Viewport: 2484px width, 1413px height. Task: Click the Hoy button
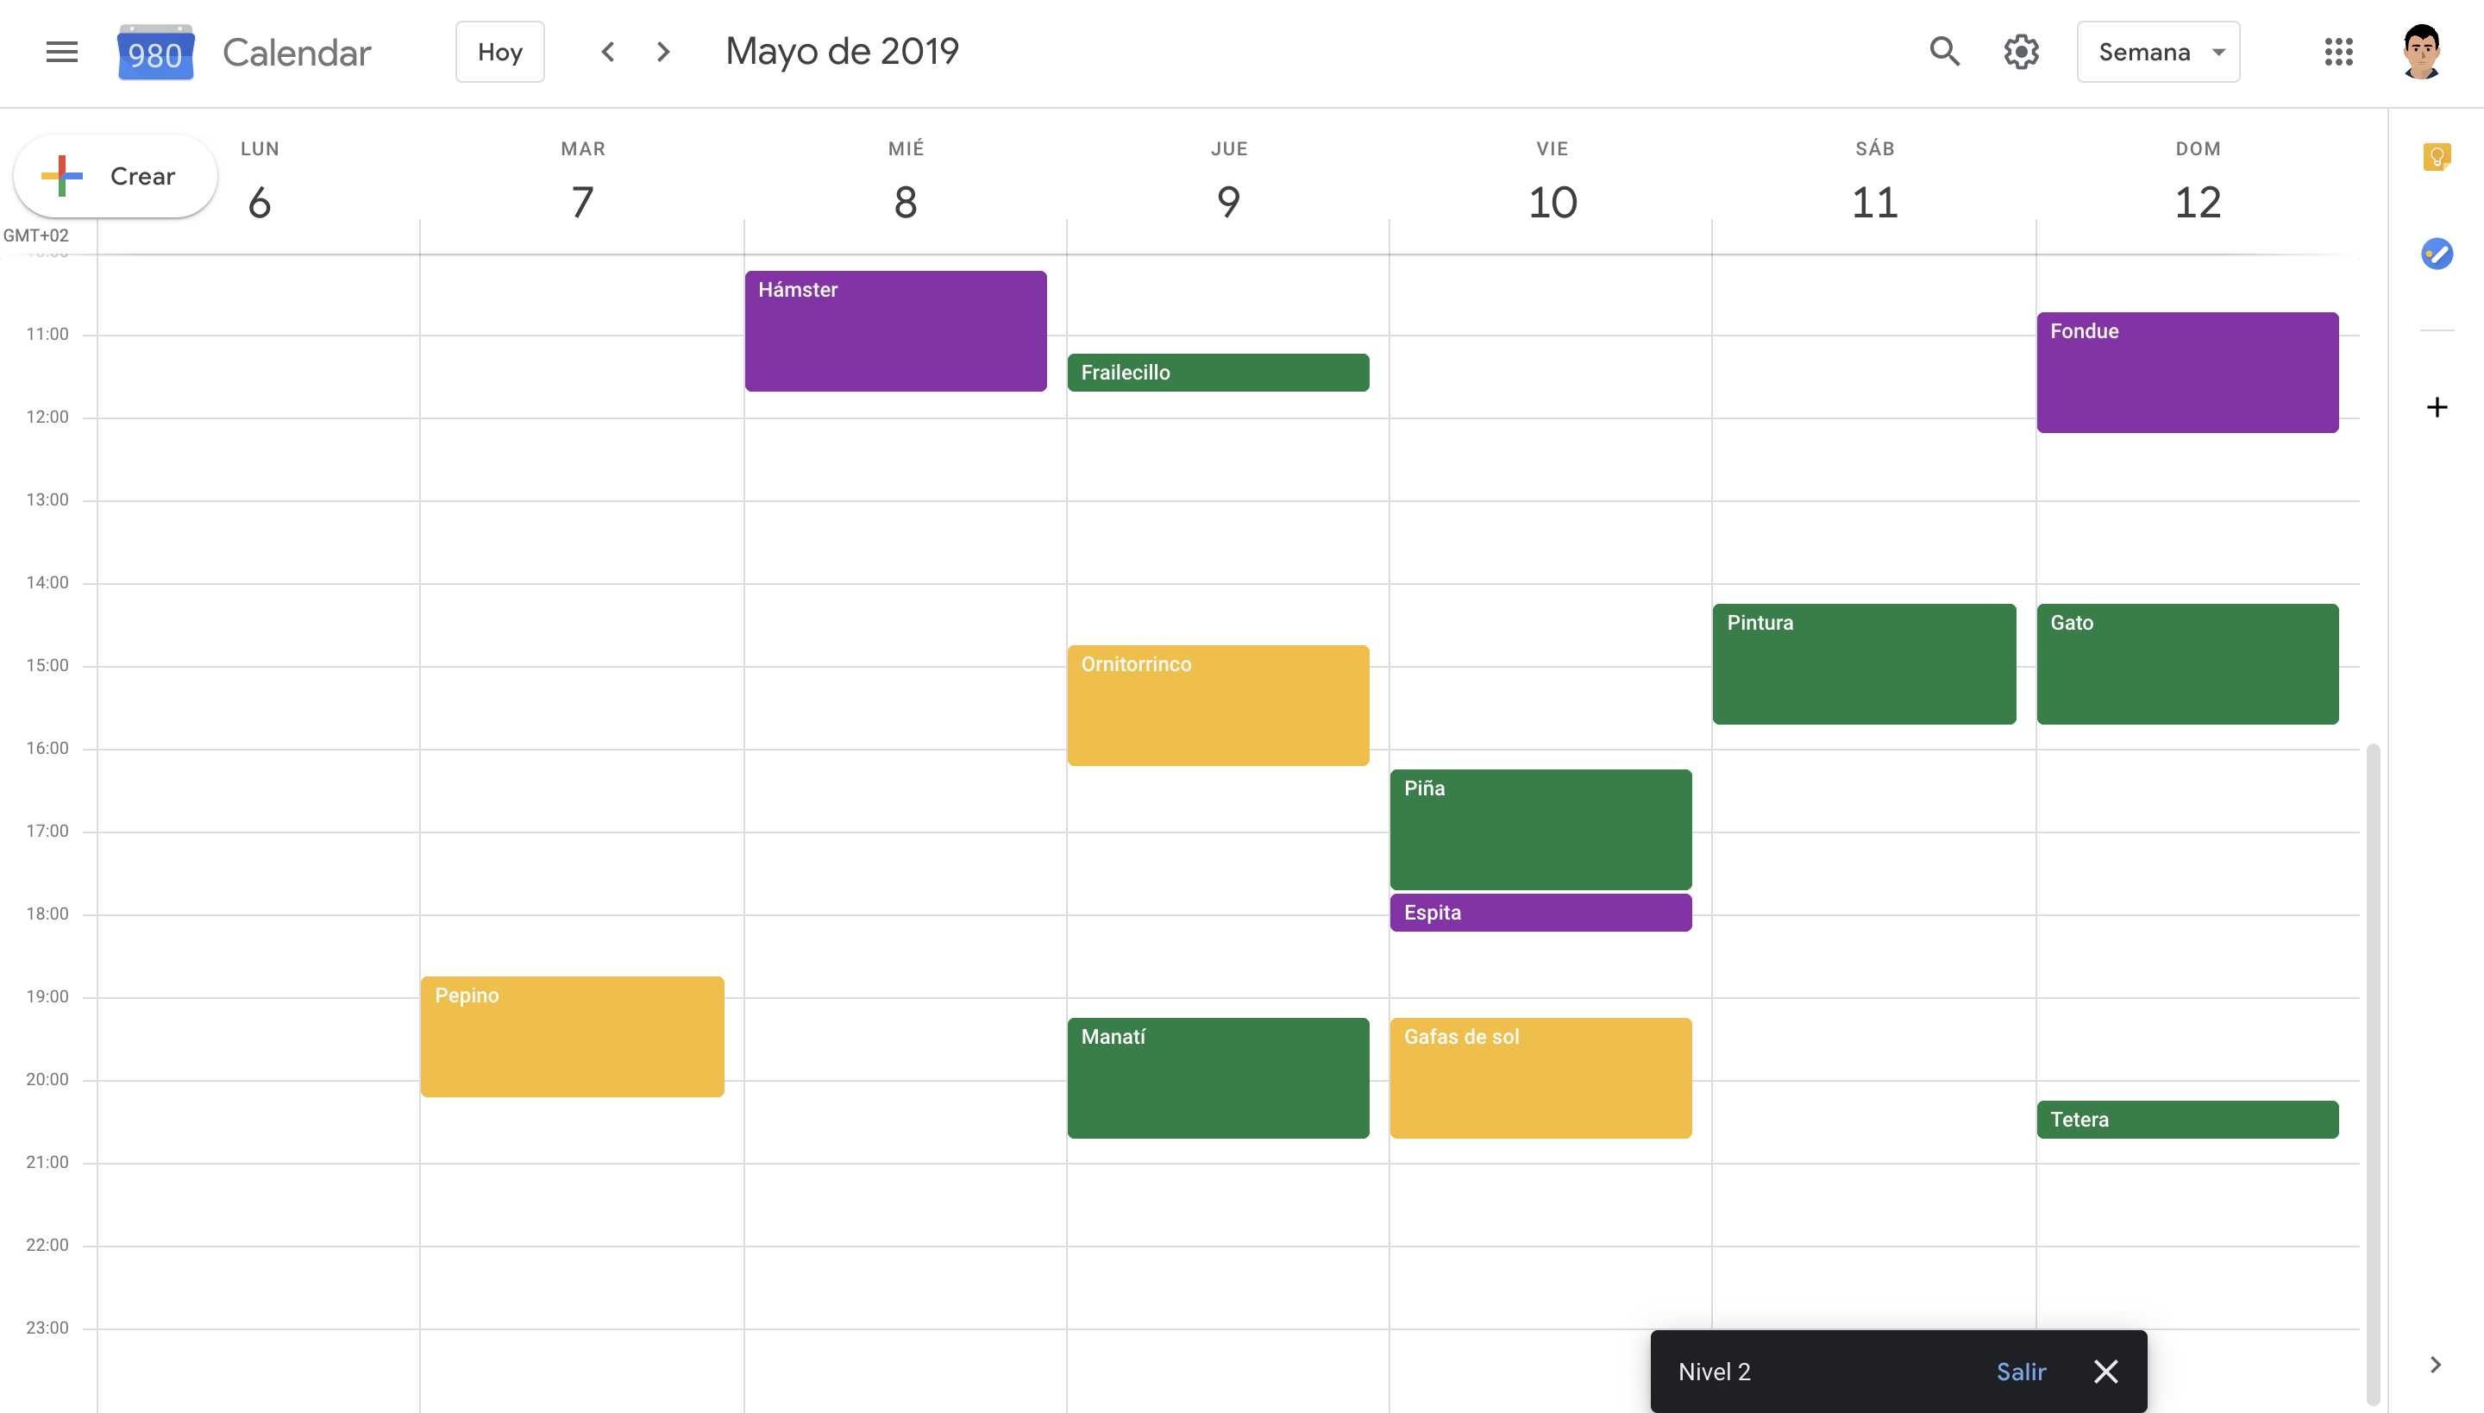click(x=499, y=52)
